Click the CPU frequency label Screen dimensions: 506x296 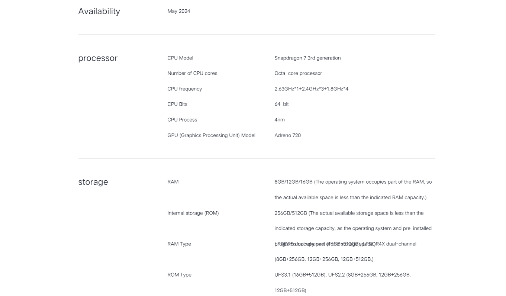tap(185, 89)
